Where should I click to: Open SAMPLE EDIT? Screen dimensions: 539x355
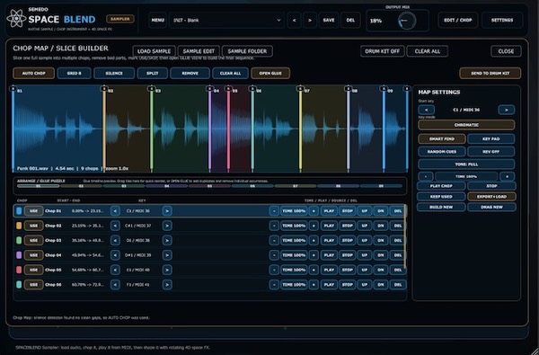pyautogui.click(x=199, y=51)
